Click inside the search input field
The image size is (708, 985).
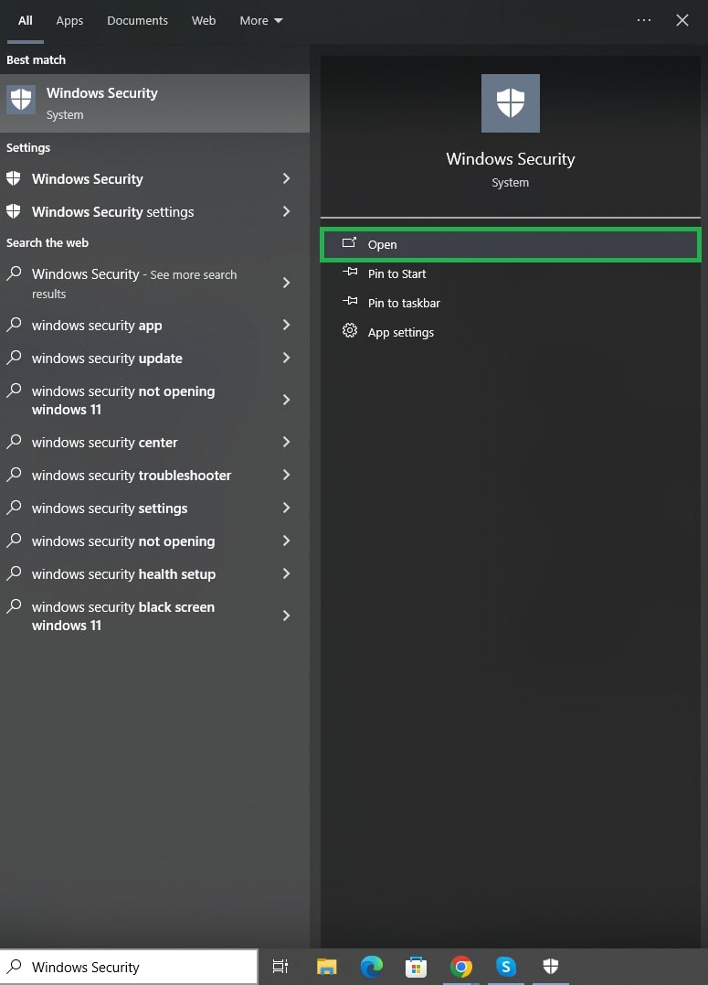(x=128, y=966)
